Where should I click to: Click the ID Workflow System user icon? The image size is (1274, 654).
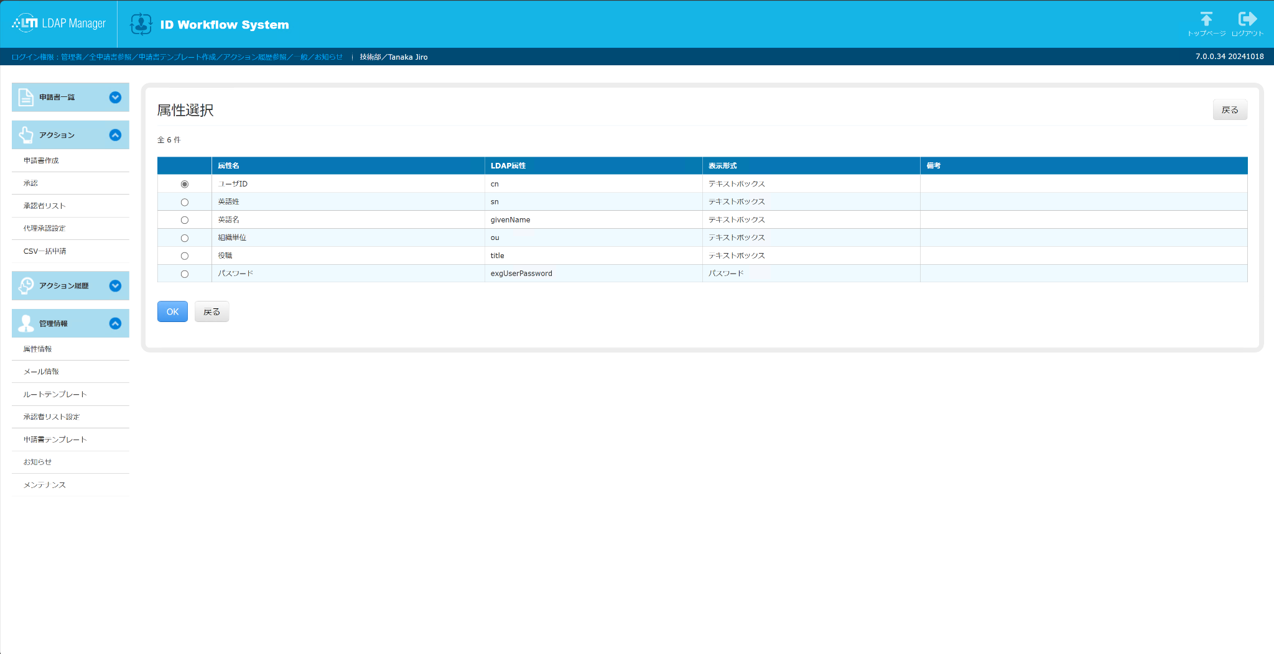pos(141,24)
